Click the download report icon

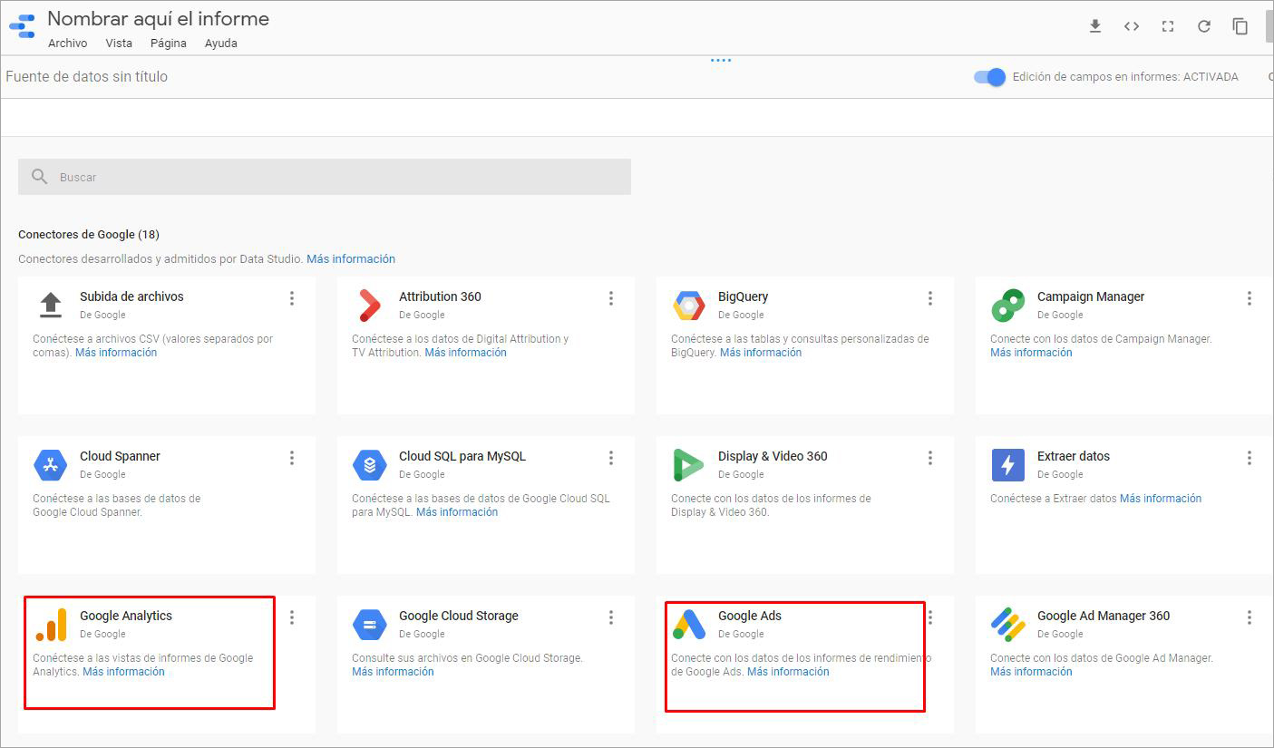point(1094,26)
